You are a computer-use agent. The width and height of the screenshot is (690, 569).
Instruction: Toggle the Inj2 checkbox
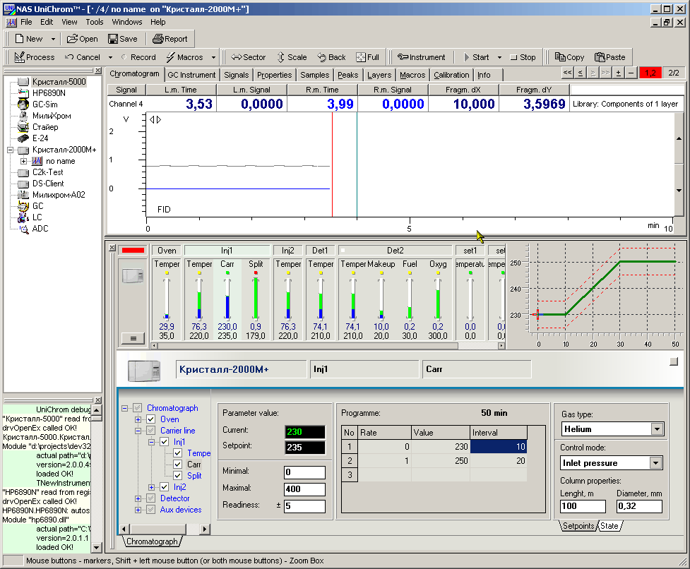point(164,487)
